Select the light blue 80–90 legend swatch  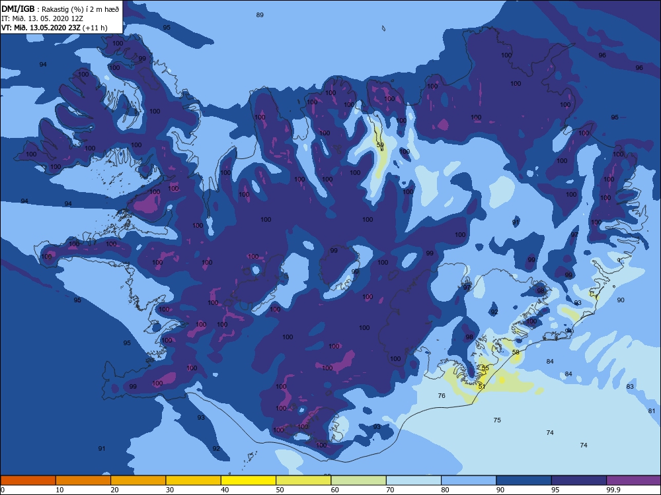(469, 480)
